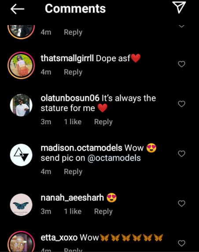Expand the chevron at top right of comments

pos(181,26)
